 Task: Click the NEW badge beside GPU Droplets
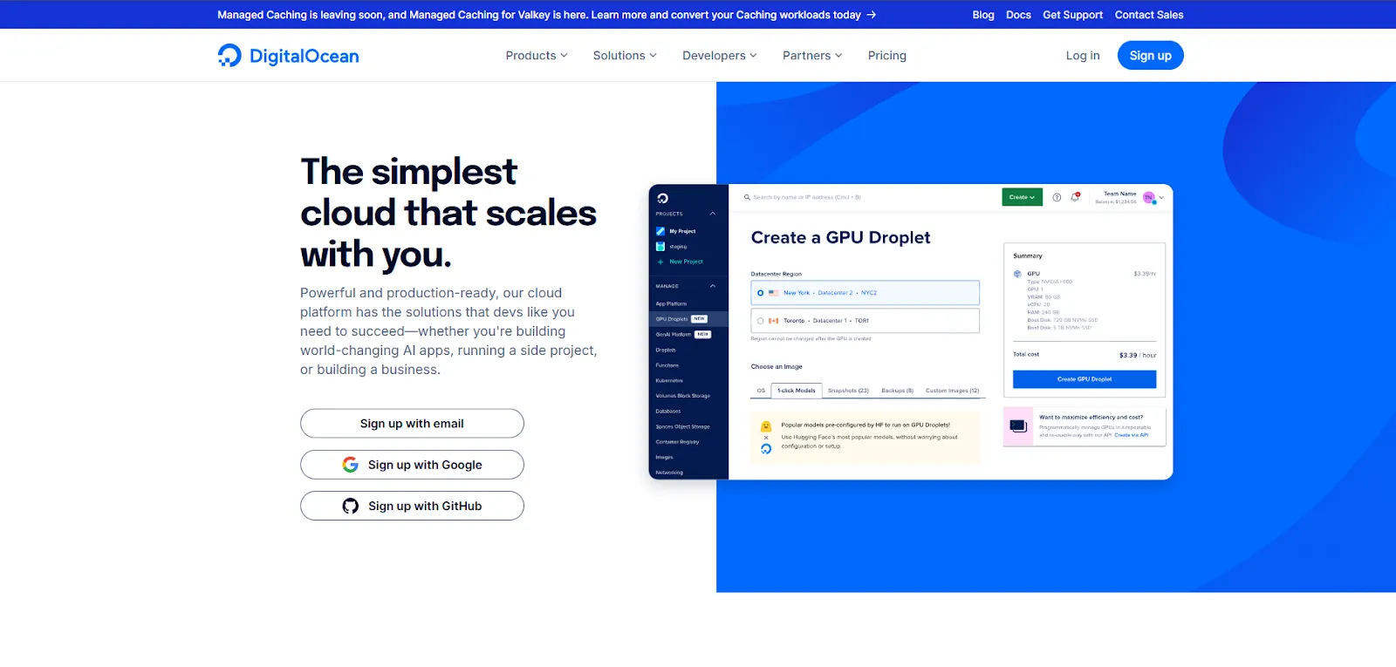click(700, 319)
